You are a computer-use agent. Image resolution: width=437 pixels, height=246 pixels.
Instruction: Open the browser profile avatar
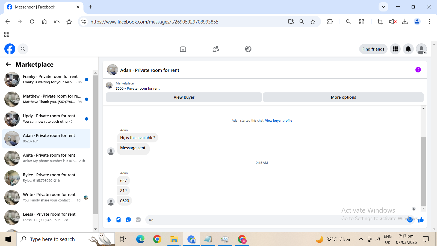[417, 22]
